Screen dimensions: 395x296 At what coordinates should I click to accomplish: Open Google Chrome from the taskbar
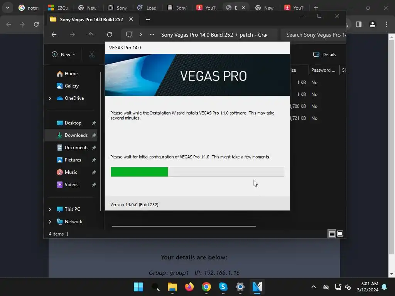(206, 287)
